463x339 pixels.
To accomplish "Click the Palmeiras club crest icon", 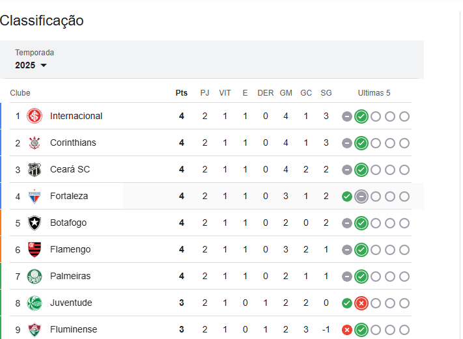I will [x=35, y=276].
